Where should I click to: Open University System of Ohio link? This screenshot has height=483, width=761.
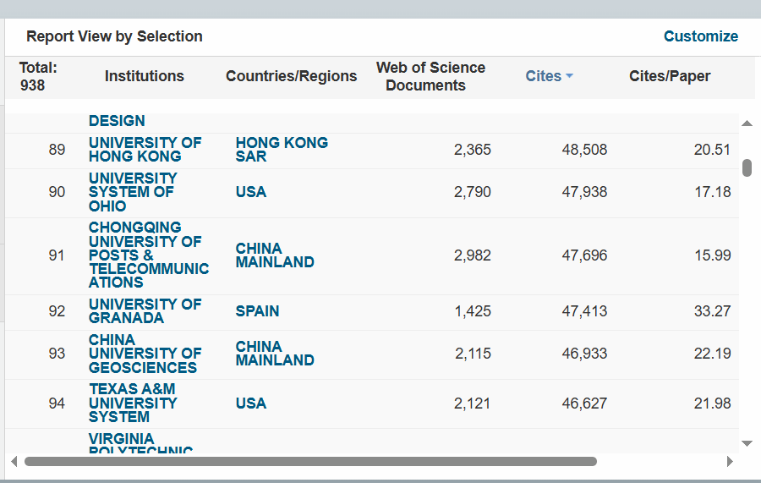[x=133, y=192]
